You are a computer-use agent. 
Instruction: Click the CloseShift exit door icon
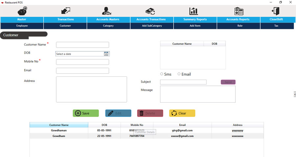[x=276, y=11]
